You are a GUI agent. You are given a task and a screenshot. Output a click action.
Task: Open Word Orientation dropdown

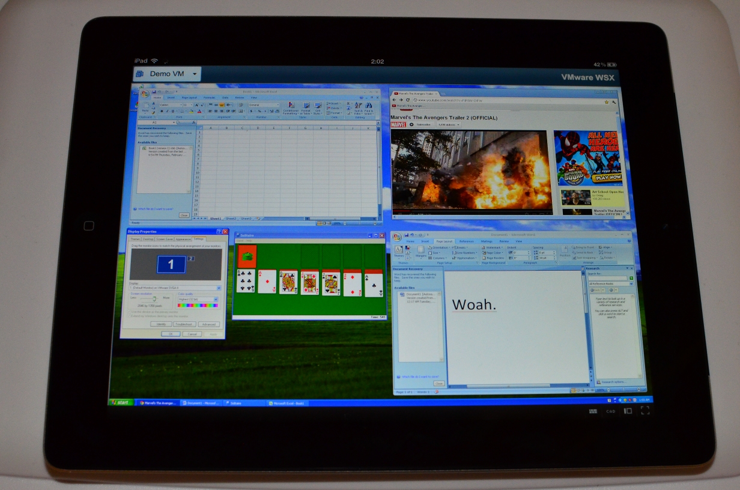[440, 247]
